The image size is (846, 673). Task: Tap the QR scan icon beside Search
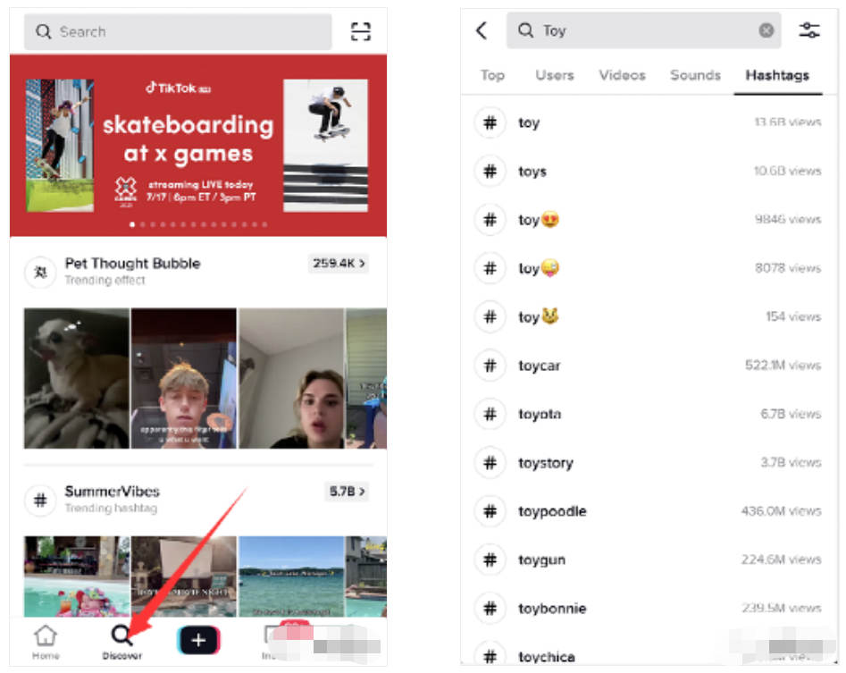point(360,31)
